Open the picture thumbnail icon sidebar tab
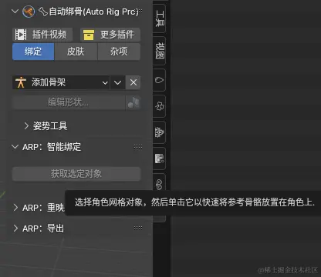Screen dimensions: 321x277 tap(159, 159)
